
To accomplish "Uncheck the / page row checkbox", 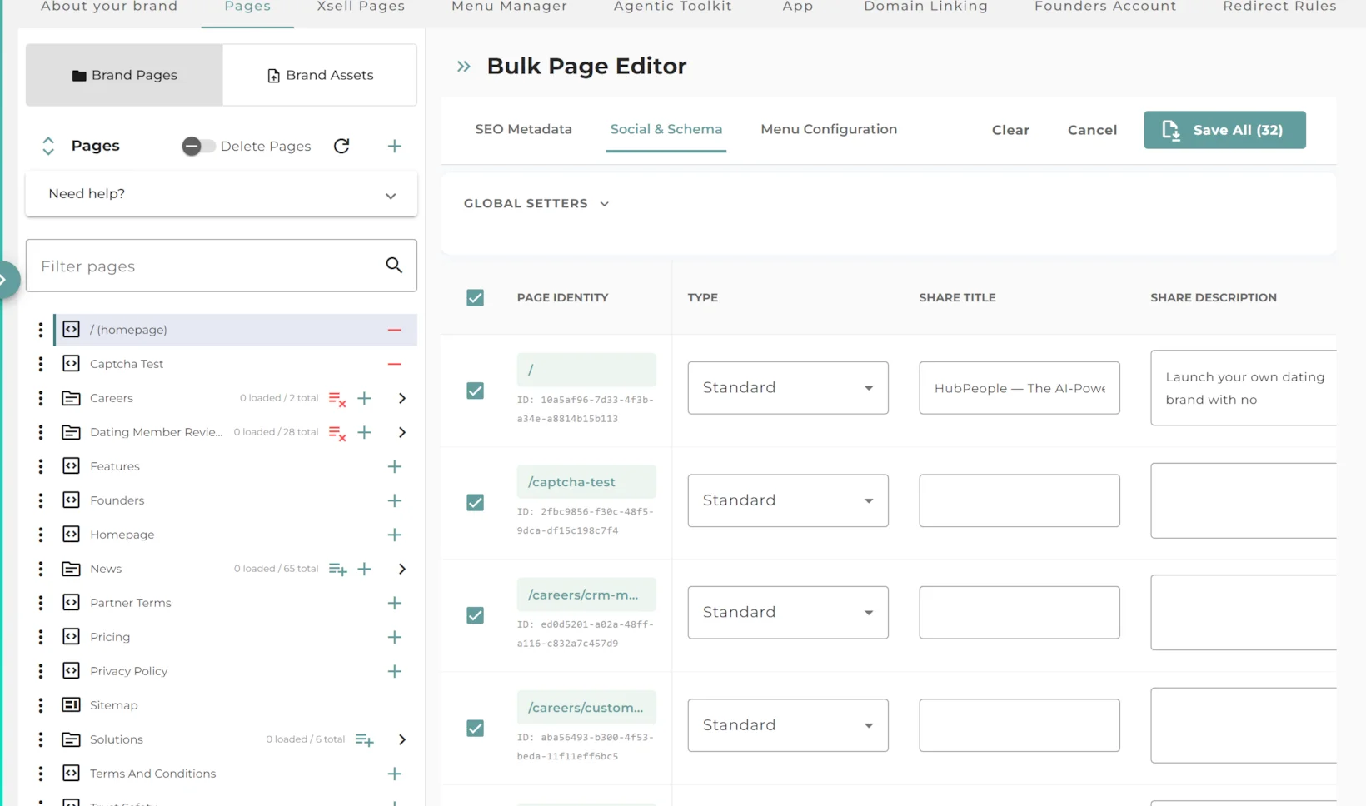I will (475, 391).
